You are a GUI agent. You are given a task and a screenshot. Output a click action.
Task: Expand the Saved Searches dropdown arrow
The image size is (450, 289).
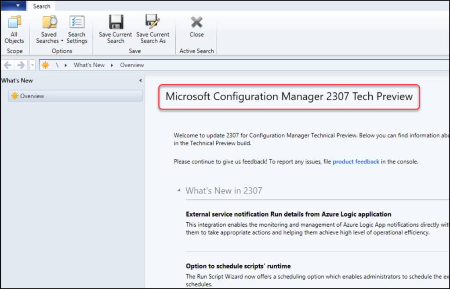[x=62, y=41]
